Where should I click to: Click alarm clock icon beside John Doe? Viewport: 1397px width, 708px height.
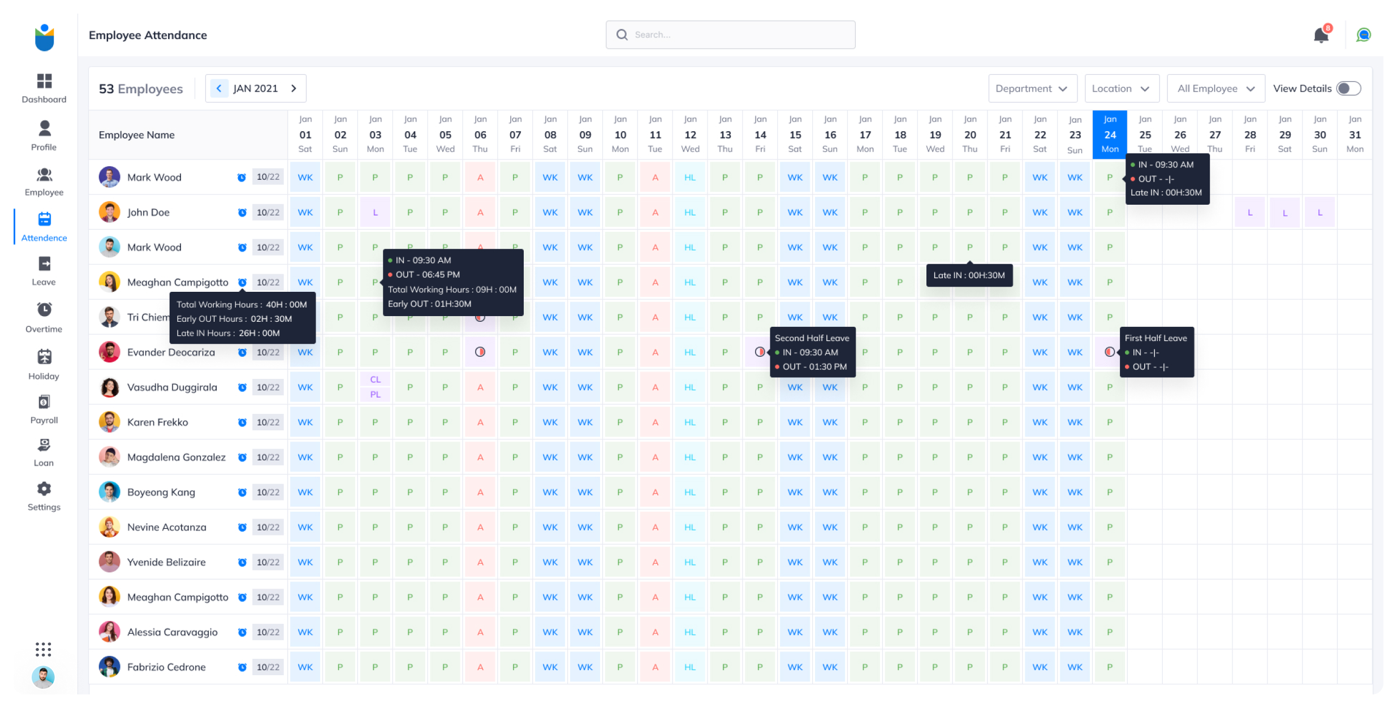pyautogui.click(x=242, y=213)
